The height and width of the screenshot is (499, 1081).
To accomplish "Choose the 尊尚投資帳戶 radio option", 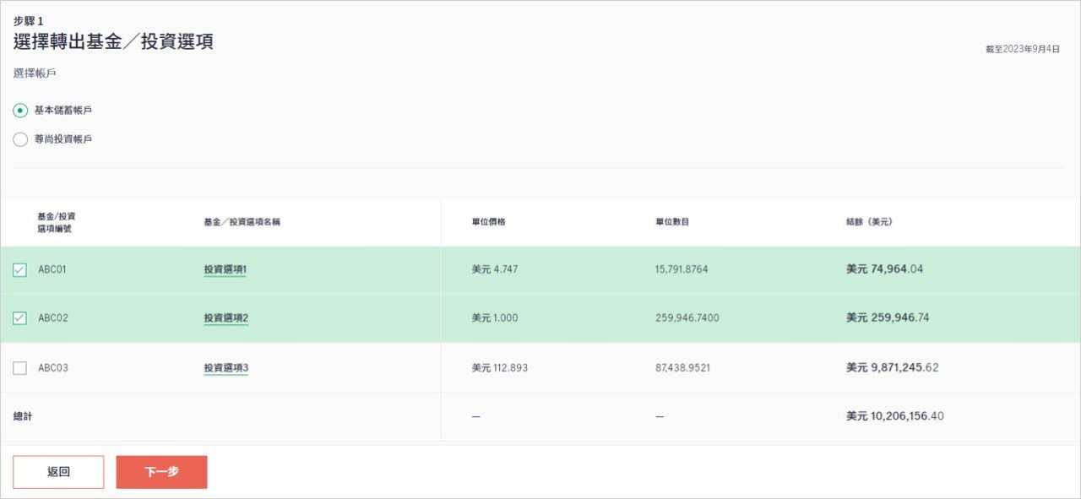I will 20,139.
